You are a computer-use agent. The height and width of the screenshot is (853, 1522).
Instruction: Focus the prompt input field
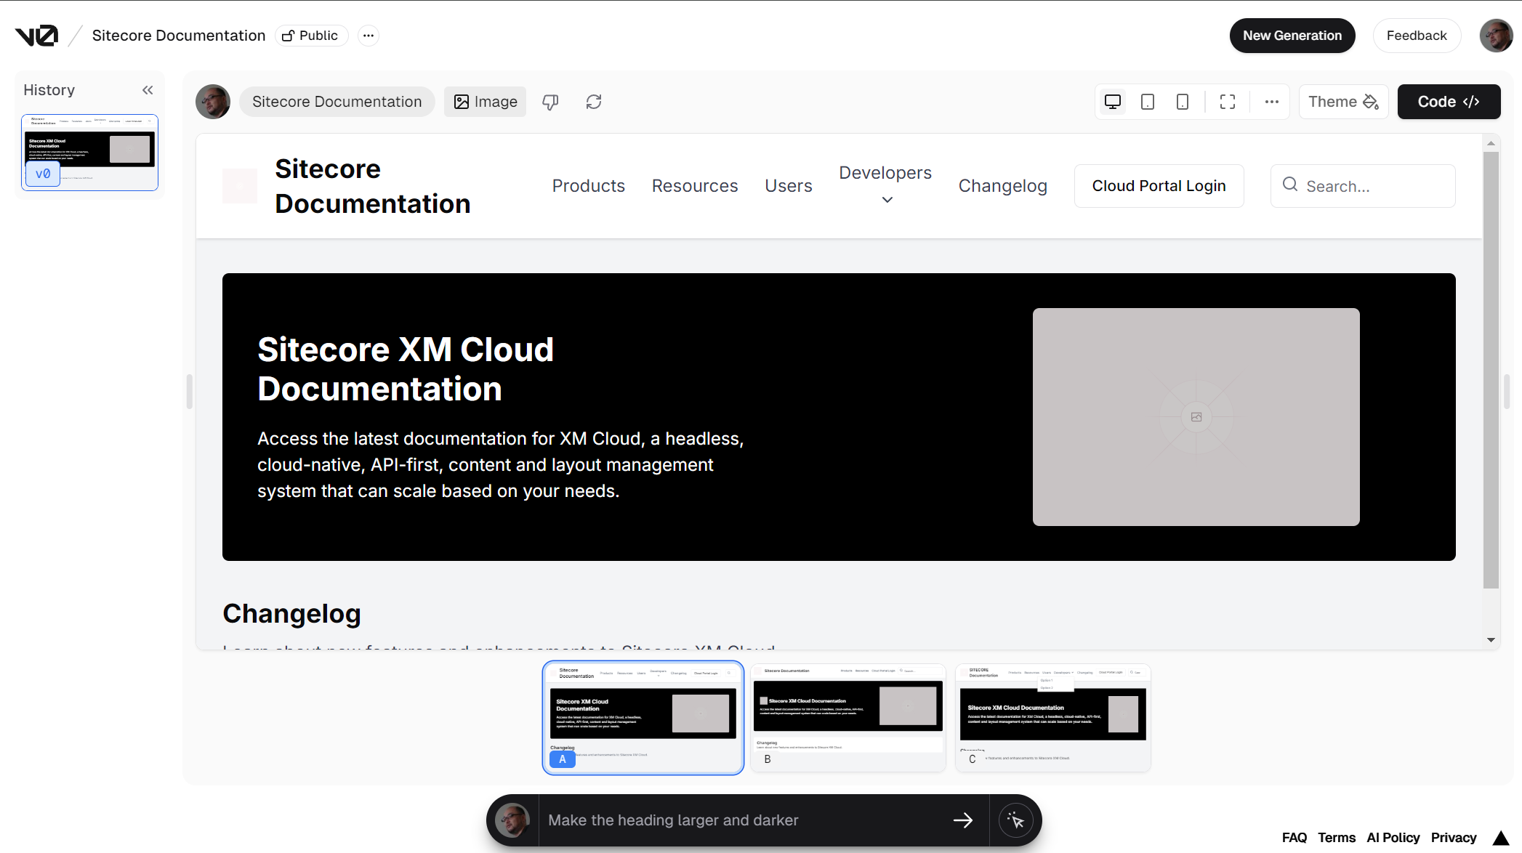(x=741, y=820)
